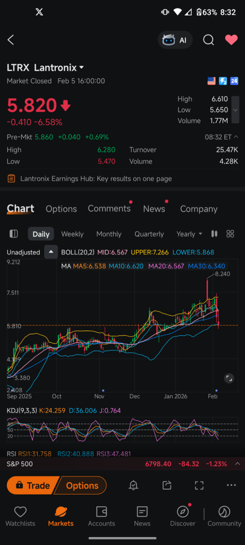The image size is (245, 545).
Task: Switch to the News tab
Action: point(154,209)
